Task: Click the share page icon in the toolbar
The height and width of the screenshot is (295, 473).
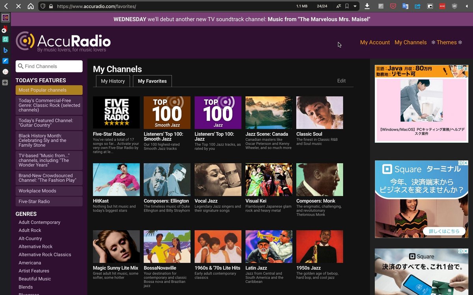Action: 418,6
